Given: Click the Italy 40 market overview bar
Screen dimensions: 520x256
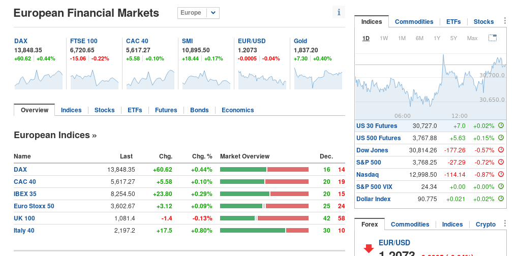Looking at the screenshot, I should [264, 231].
